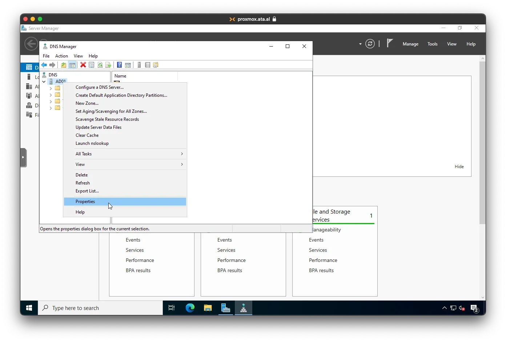Click the Server Manager back arrow button
The image size is (506, 342).
point(31,44)
